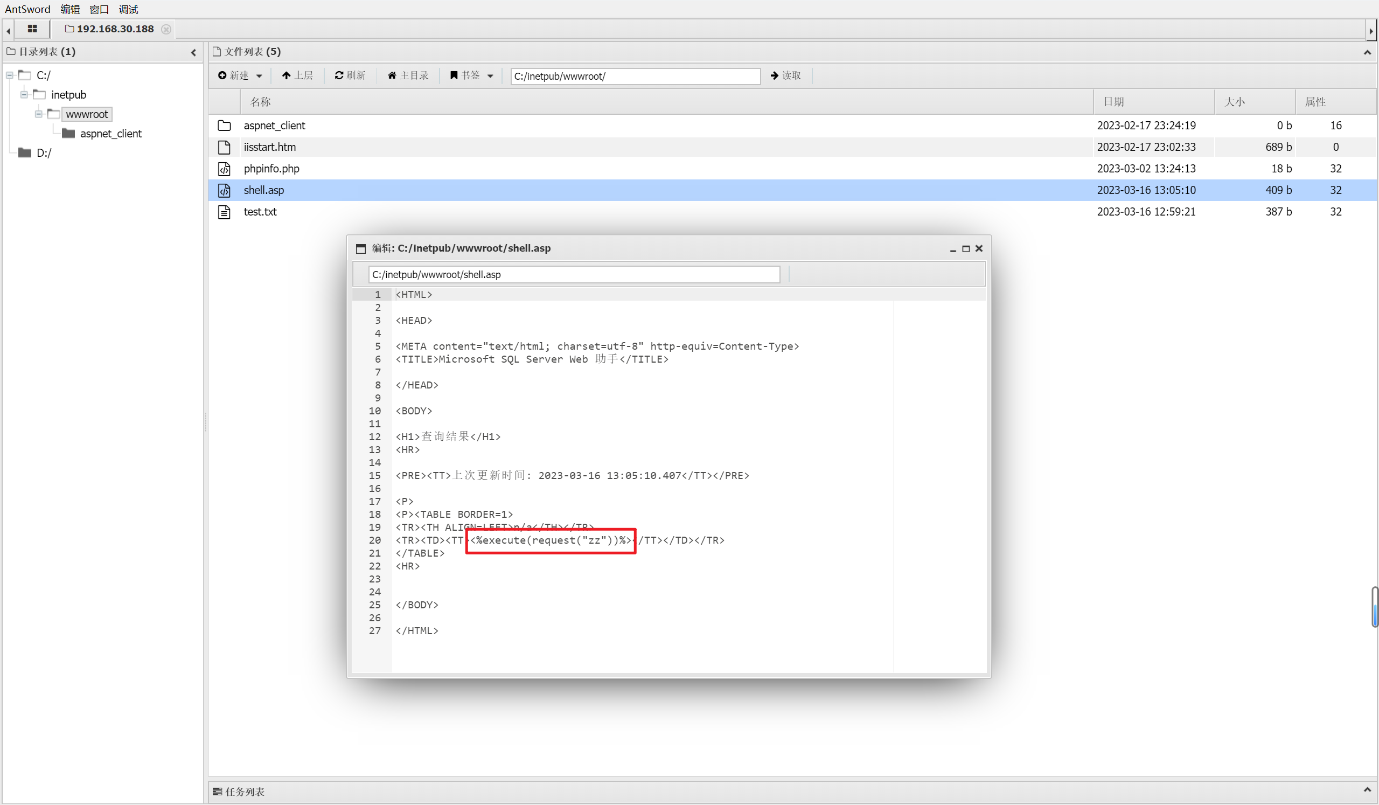Click the shell.asp code file icon

pos(225,190)
